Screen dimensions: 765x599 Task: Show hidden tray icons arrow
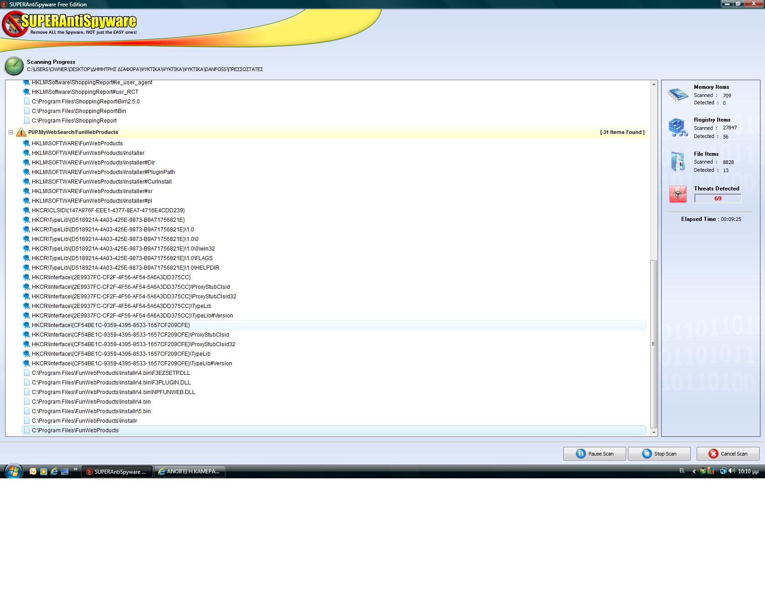coord(694,471)
